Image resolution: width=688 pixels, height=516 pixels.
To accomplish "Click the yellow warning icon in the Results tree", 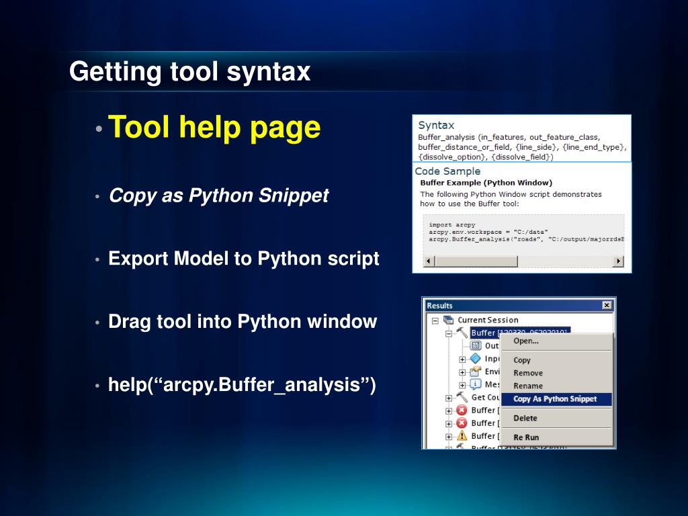I will tap(462, 435).
